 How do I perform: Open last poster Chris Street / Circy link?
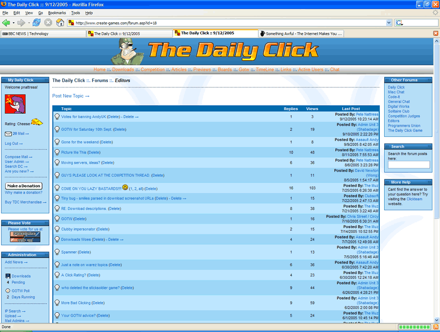[363, 217]
